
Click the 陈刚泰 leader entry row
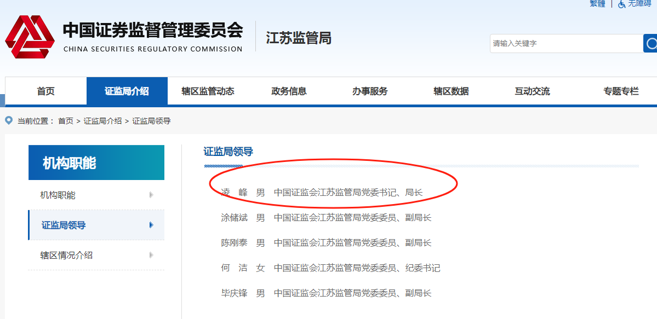[x=326, y=243]
